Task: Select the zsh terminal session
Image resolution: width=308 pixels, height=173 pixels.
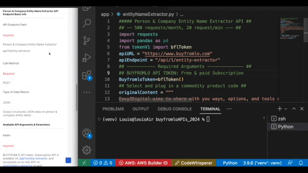Action: click(x=287, y=119)
